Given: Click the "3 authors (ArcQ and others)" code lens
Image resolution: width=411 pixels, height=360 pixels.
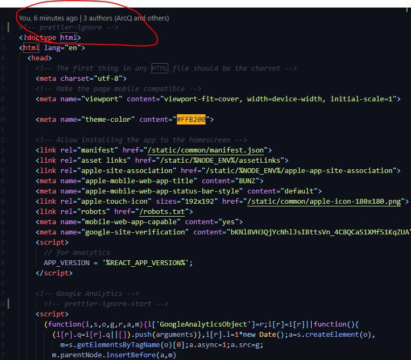Looking at the screenshot, I should 126,18.
